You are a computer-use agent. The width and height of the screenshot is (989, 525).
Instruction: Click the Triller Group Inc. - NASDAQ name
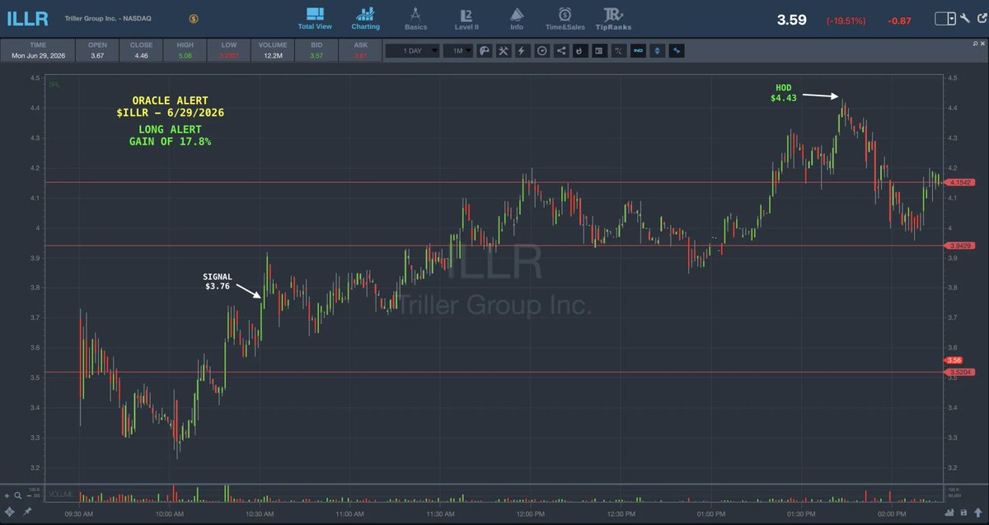coord(110,17)
